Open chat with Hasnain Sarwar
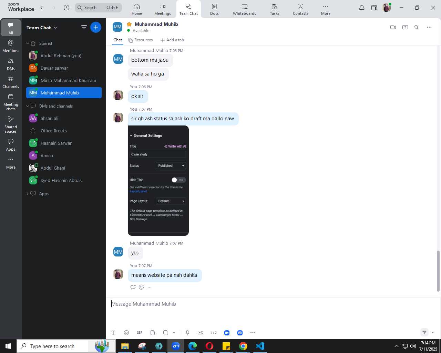Viewport: 441px width, 353px height. [x=64, y=143]
